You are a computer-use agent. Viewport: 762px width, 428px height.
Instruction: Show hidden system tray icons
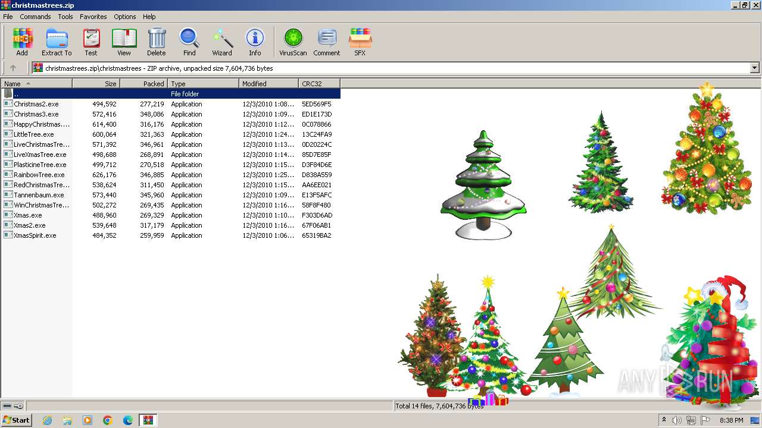coord(664,420)
